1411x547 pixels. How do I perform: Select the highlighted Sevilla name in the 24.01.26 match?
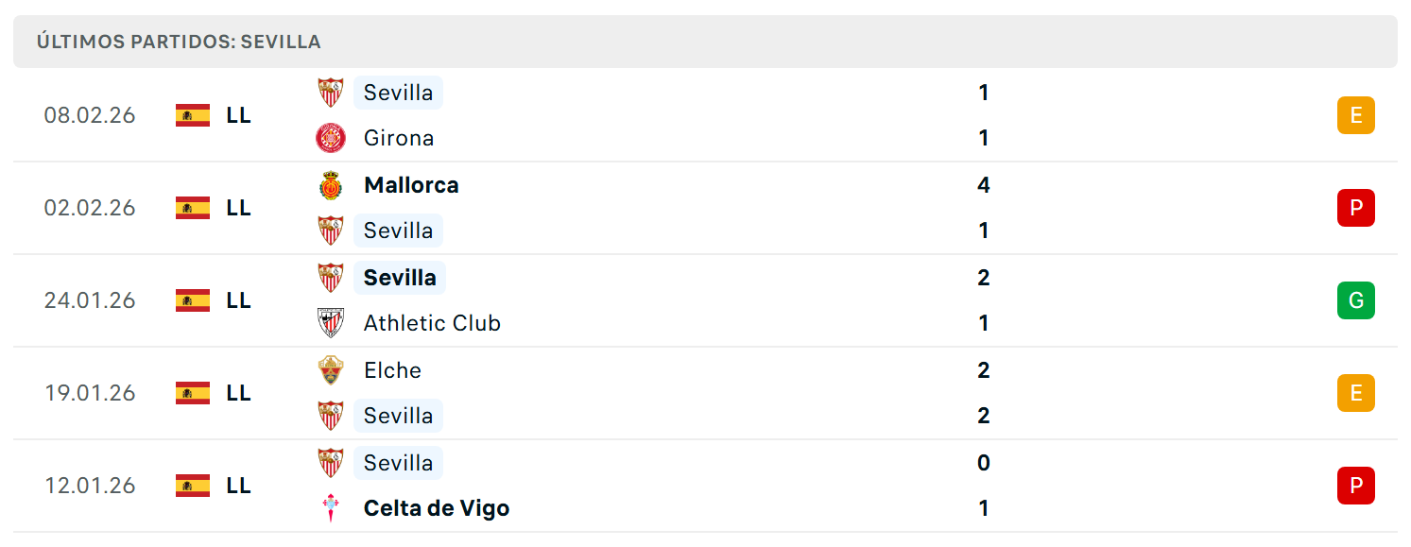pyautogui.click(x=400, y=278)
